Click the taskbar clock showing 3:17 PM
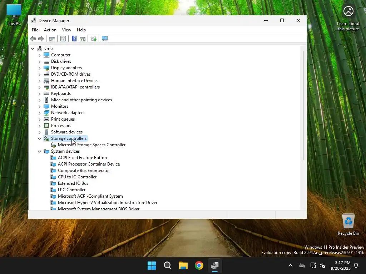 click(x=341, y=265)
